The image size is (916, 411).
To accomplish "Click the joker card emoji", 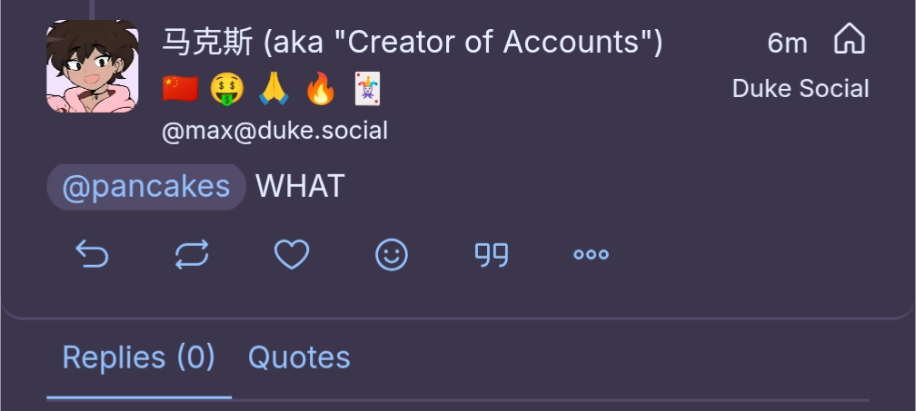I will click(x=366, y=89).
